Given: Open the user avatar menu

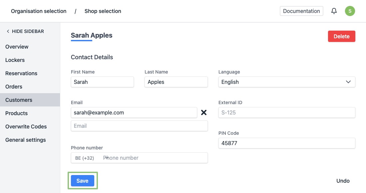Looking at the screenshot, I should click(350, 11).
